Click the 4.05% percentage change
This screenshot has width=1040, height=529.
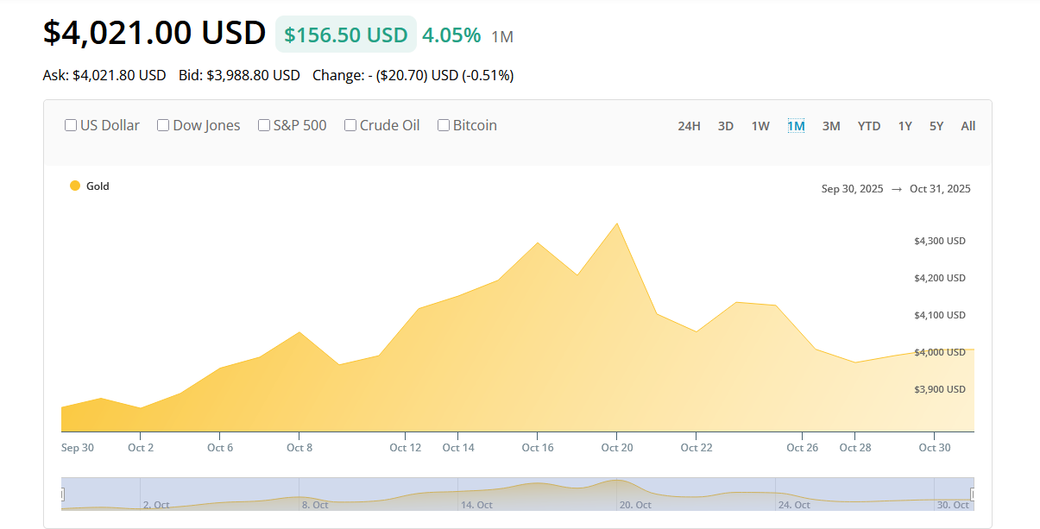point(451,35)
